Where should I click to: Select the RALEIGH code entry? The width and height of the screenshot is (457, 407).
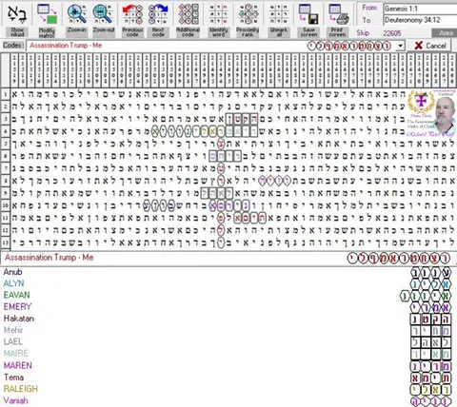click(x=21, y=389)
